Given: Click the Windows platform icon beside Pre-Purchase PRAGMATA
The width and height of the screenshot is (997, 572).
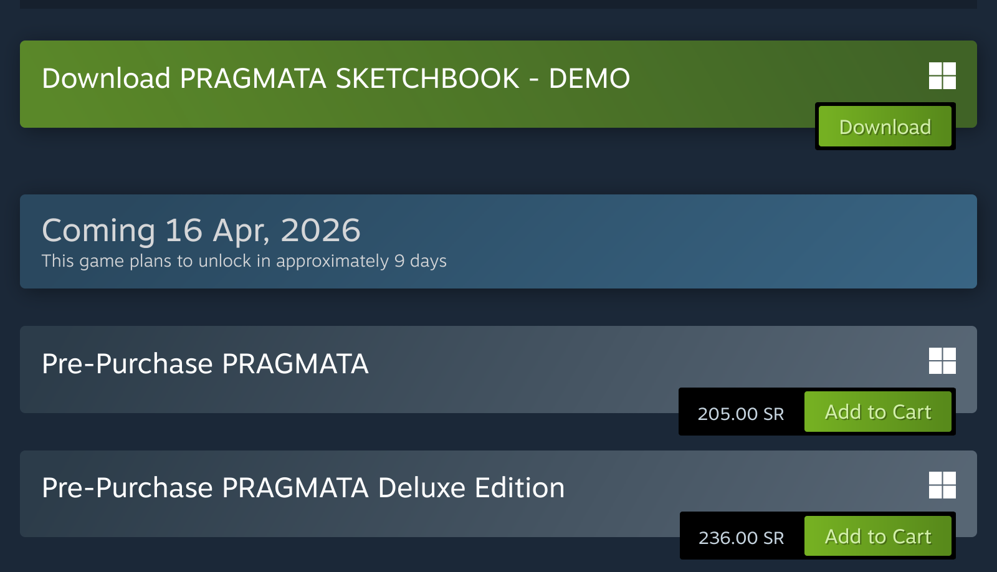Looking at the screenshot, I should [942, 361].
